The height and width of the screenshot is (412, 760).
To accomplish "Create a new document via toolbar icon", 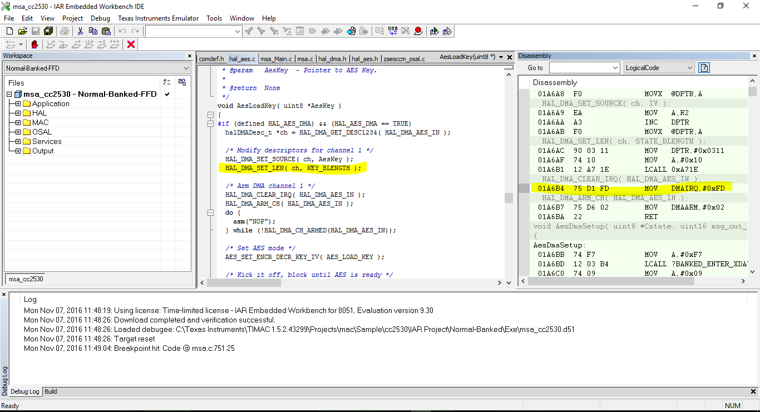I will pos(9,31).
